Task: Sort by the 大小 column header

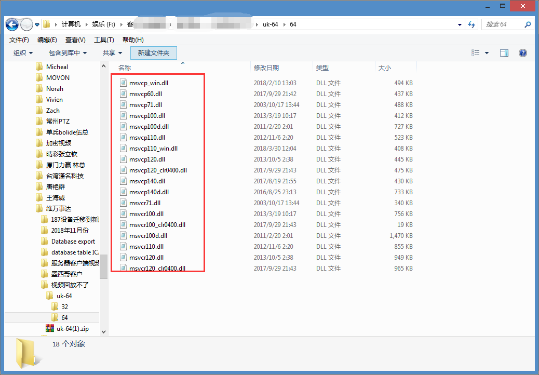Action: click(385, 68)
